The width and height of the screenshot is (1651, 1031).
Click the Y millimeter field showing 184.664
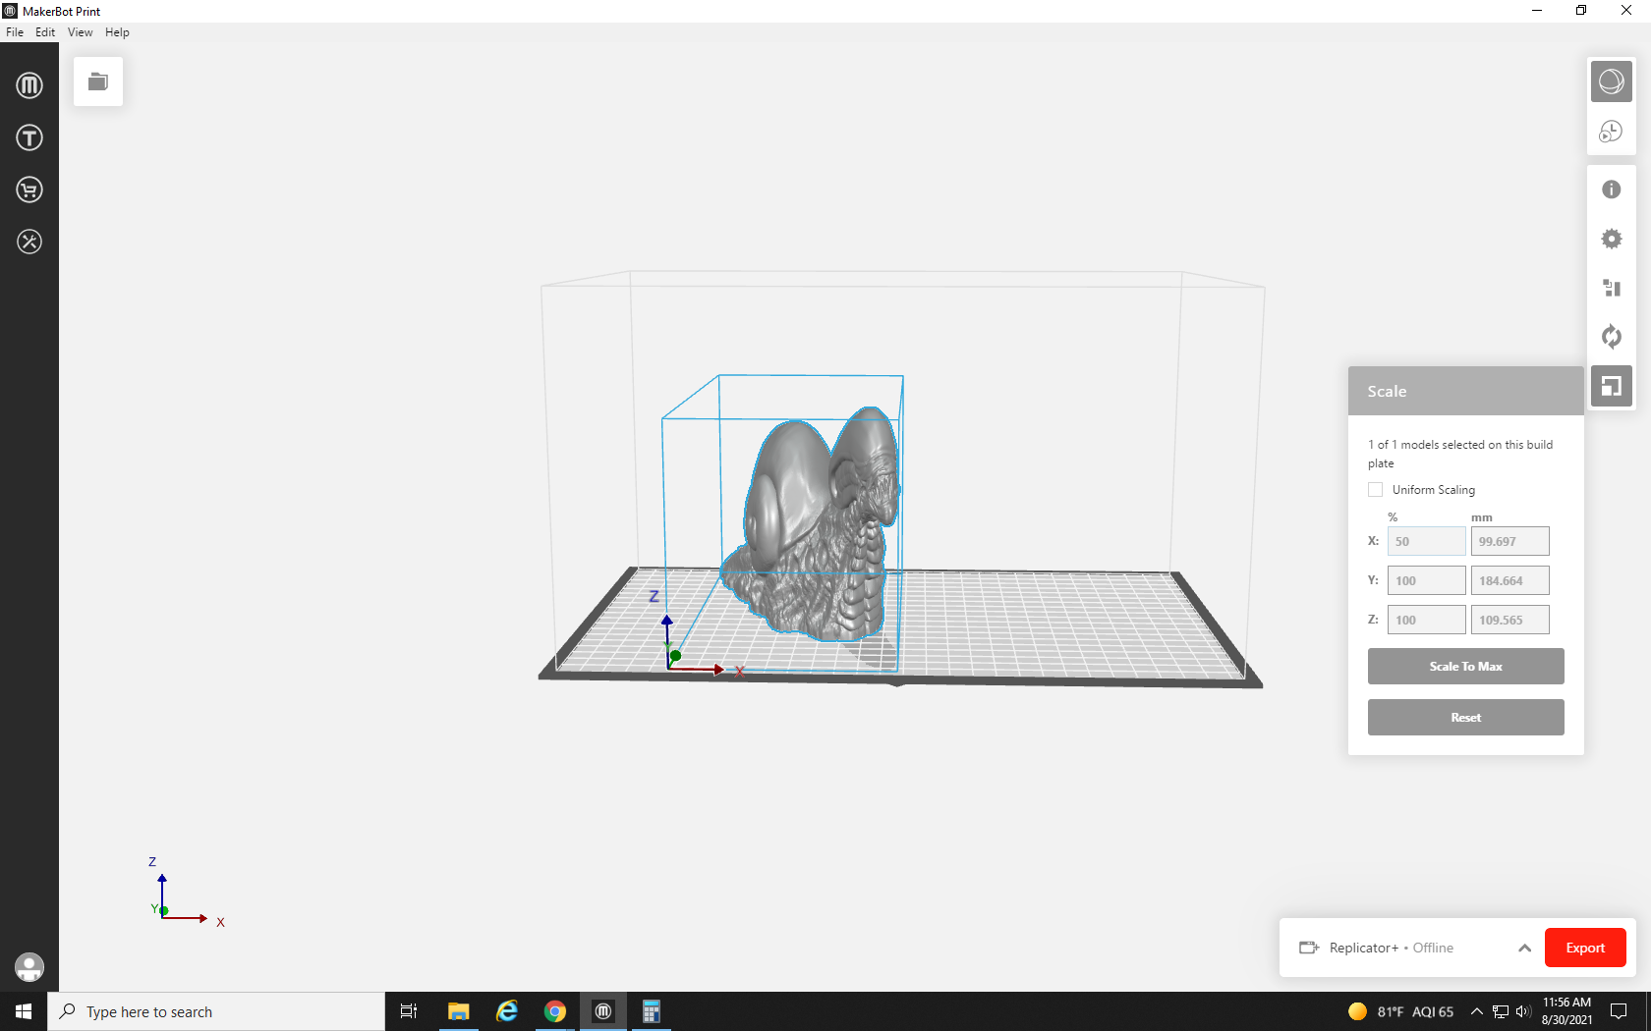click(1509, 580)
